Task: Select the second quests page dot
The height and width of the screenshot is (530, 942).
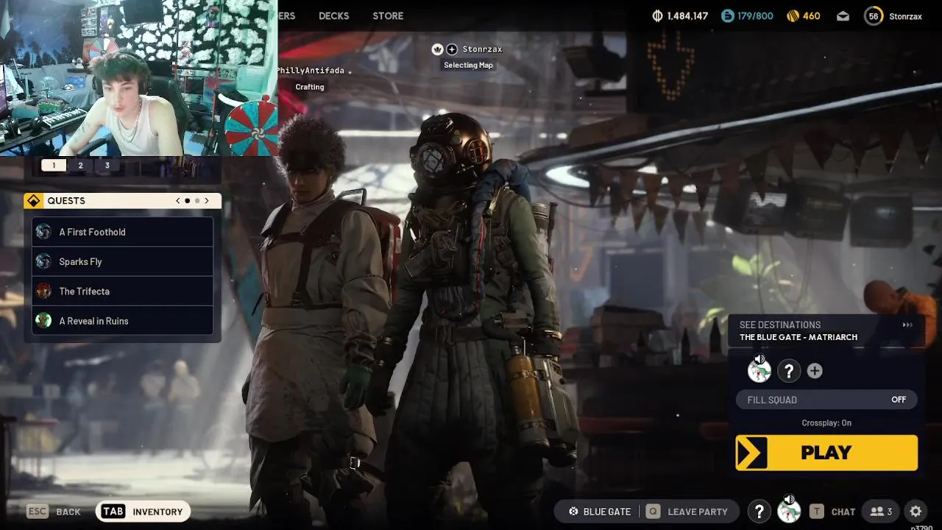Action: click(x=197, y=201)
